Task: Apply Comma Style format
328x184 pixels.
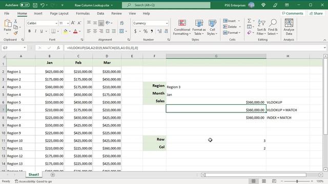Action: point(152,31)
